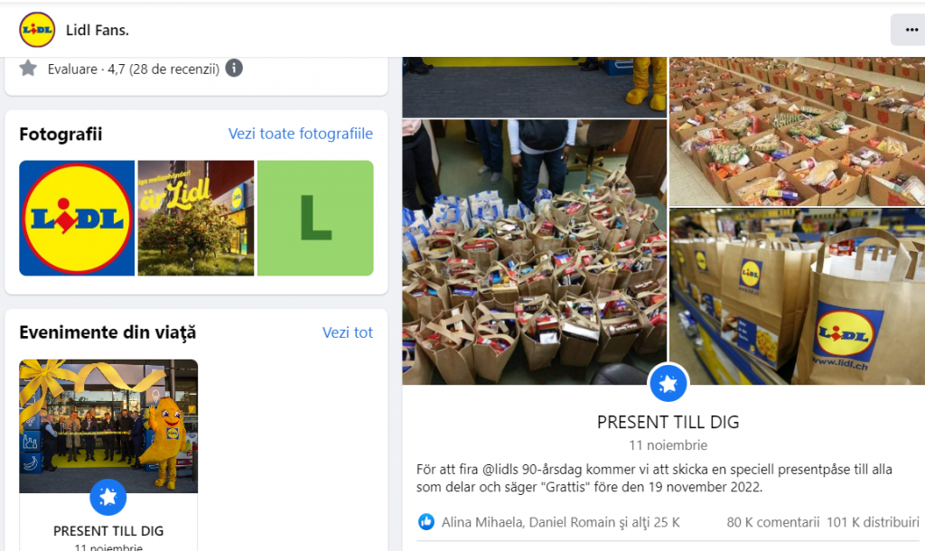Click the Lidl Fans page logo icon
This screenshot has width=925, height=551.
[37, 30]
